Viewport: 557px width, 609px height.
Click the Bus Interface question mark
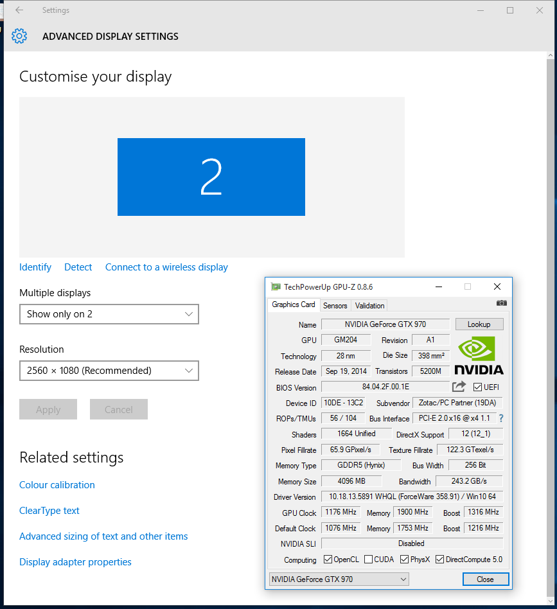coord(501,418)
